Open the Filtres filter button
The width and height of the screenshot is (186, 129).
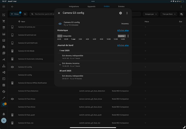(15, 14)
